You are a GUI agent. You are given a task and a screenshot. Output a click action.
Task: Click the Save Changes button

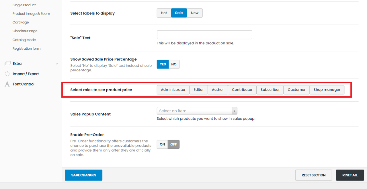click(84, 175)
